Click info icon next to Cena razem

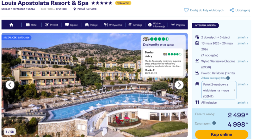pyautogui.click(x=214, y=123)
